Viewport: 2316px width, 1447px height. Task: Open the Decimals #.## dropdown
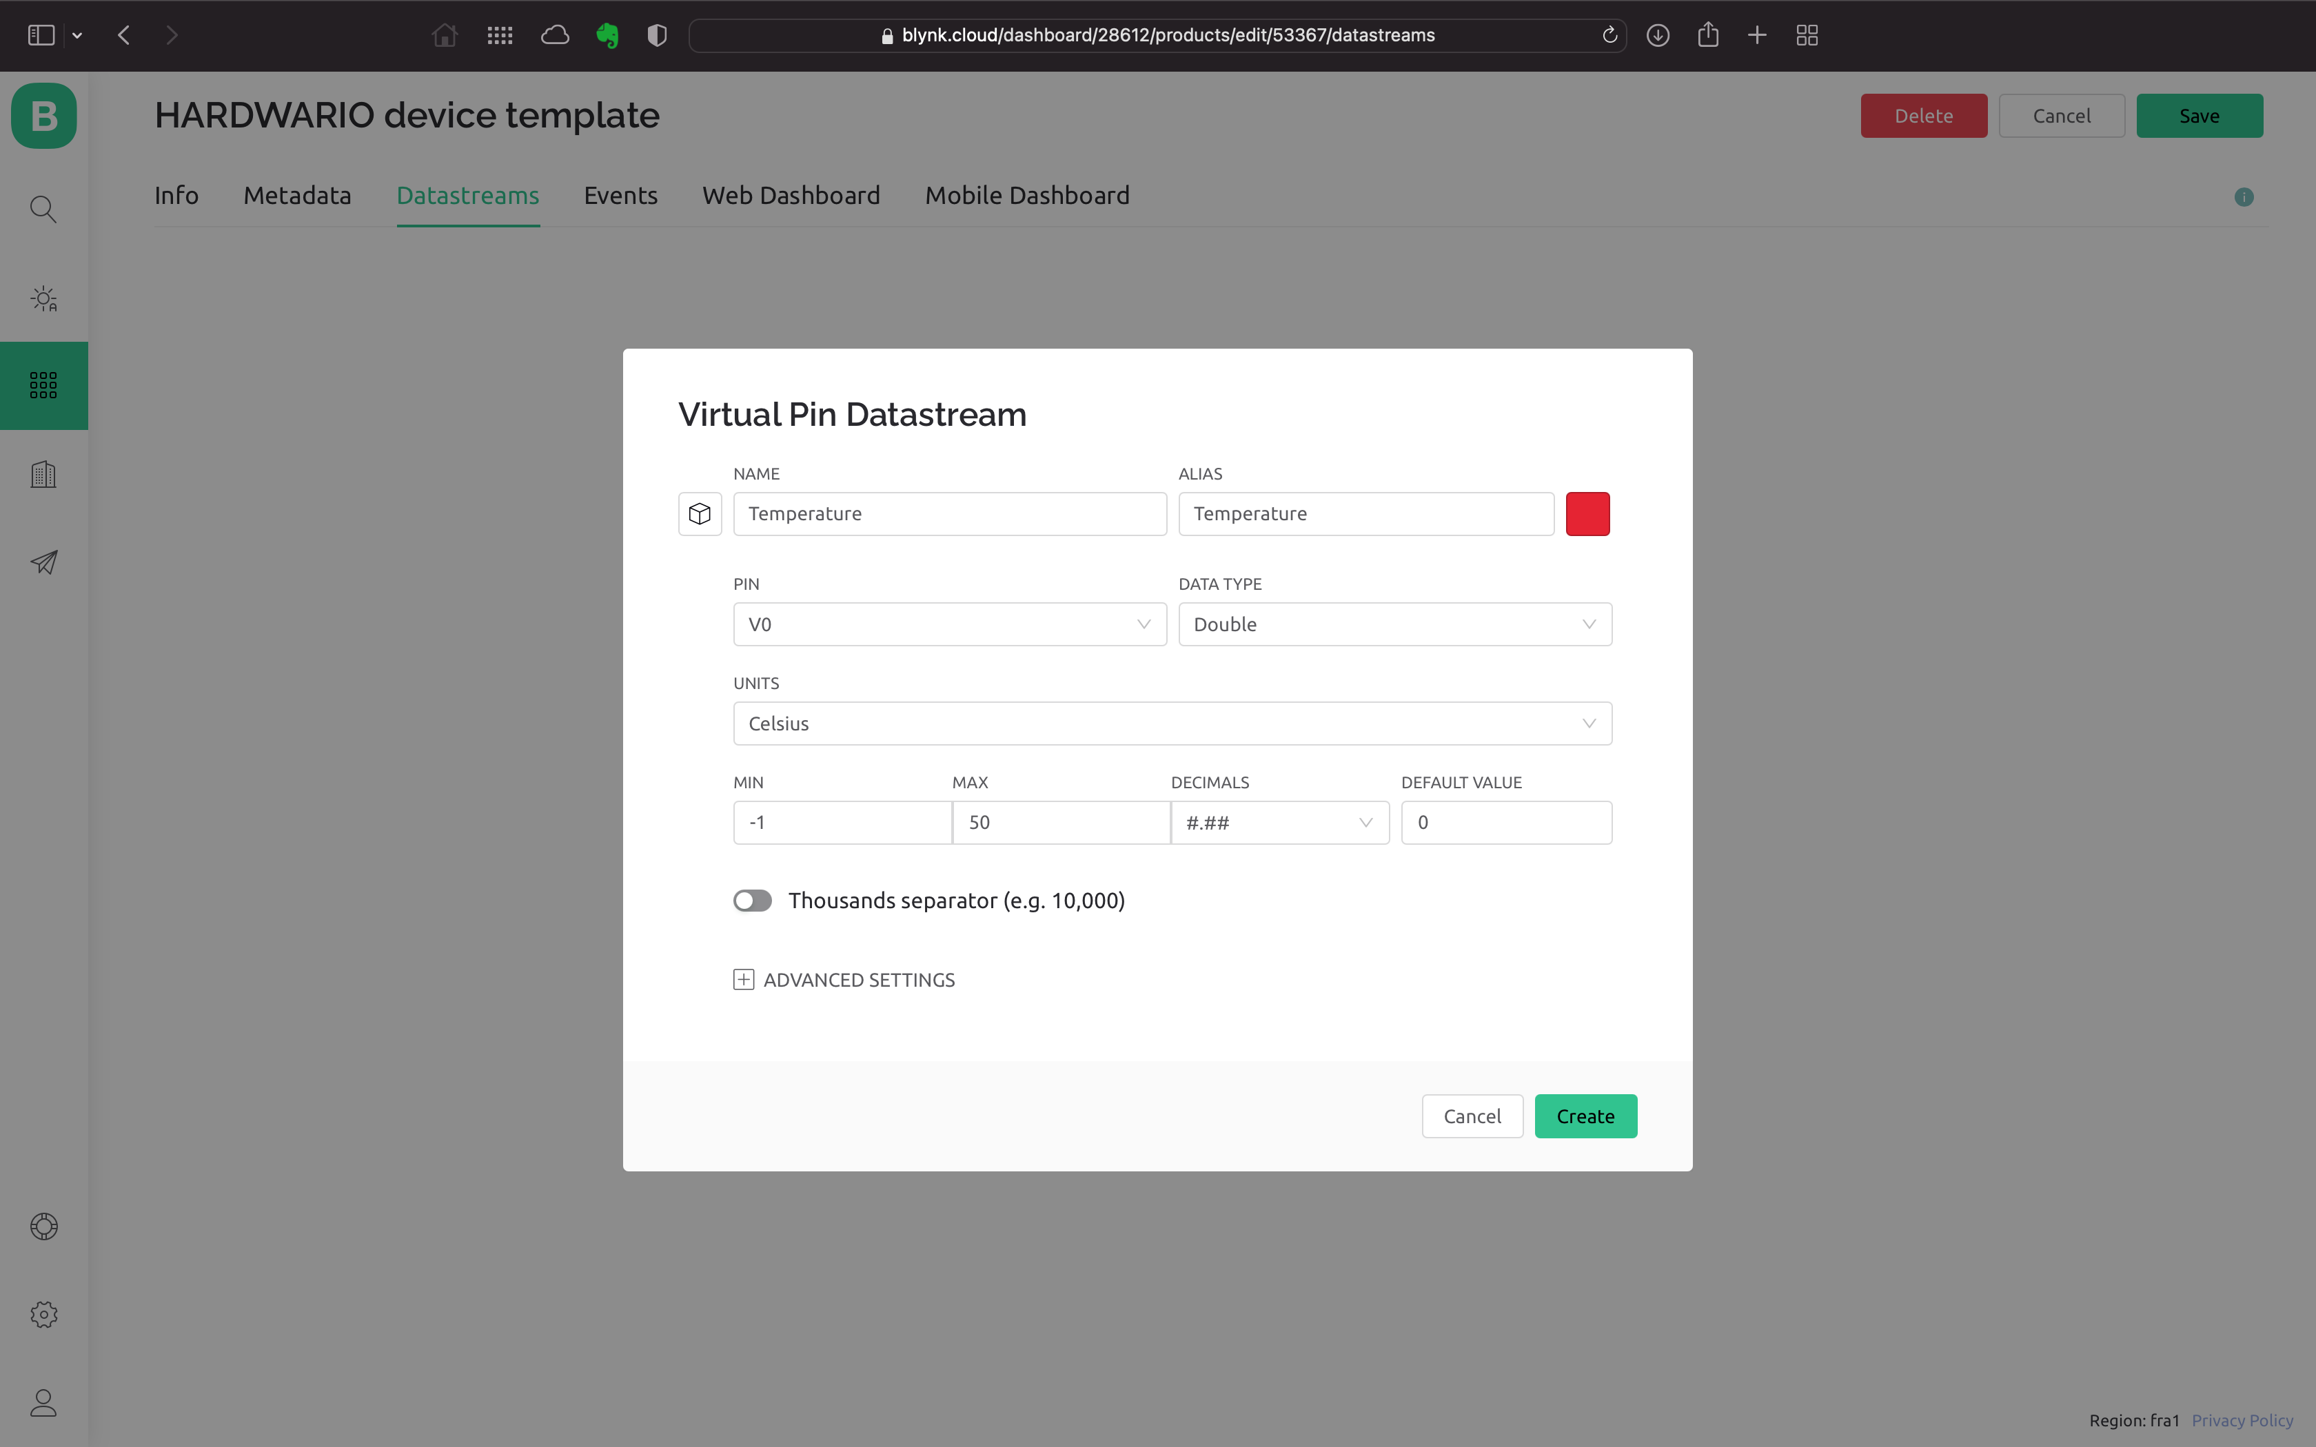(x=1279, y=823)
